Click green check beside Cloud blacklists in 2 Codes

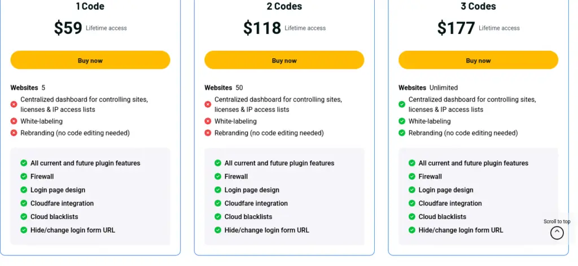coord(218,217)
